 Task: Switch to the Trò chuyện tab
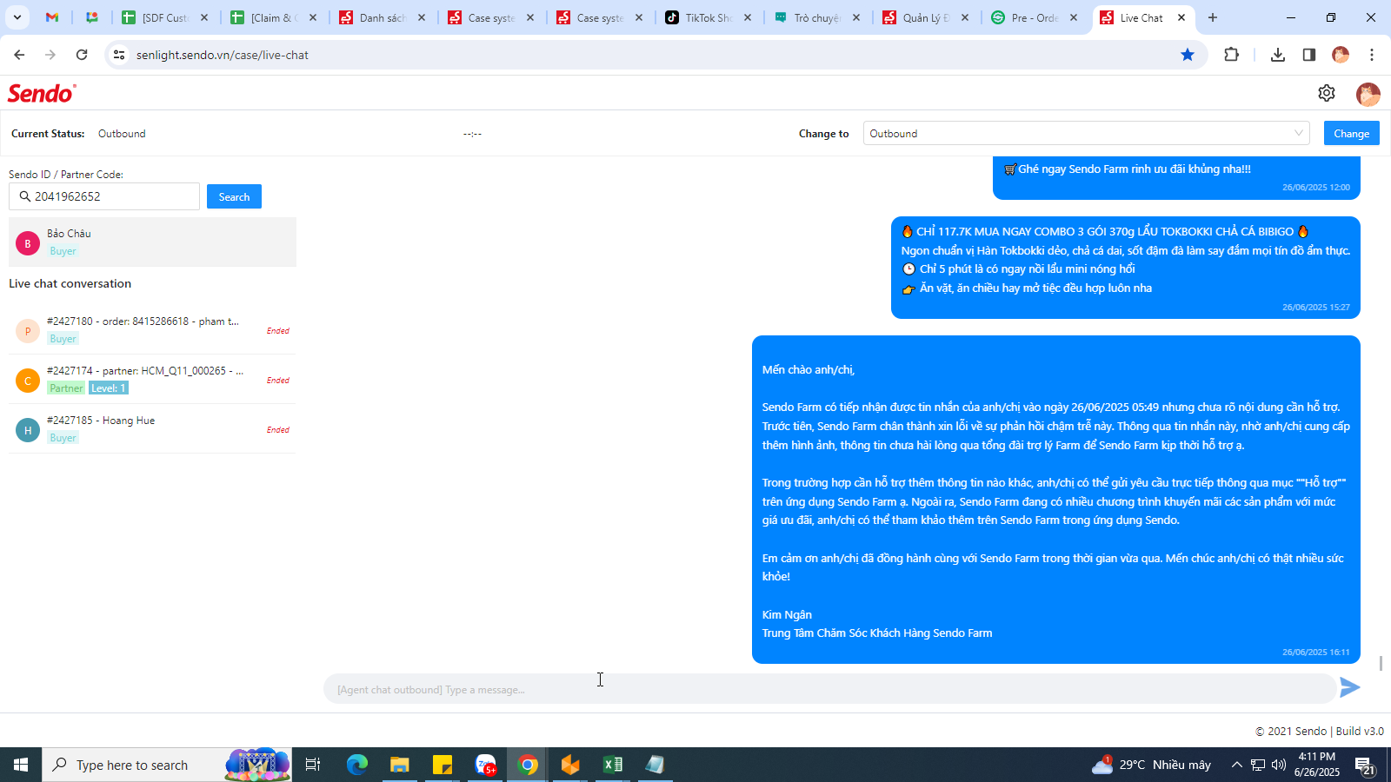[x=817, y=17]
